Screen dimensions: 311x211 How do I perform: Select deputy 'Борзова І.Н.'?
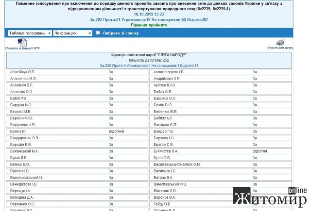coord(164,138)
